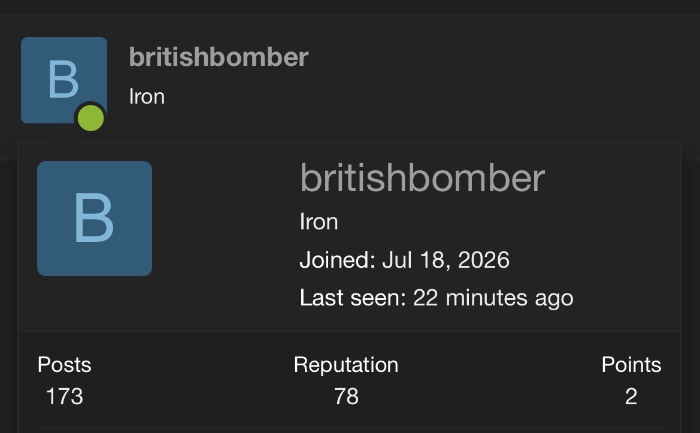Click the divider line below the stats row
Image resolution: width=700 pixels, height=433 pixels.
(350, 429)
